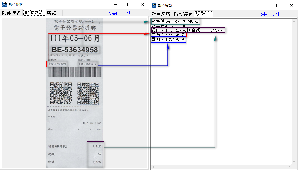Click scroll up arrow in right details pane
Screen dimensions: 298x170
tap(294, 22)
